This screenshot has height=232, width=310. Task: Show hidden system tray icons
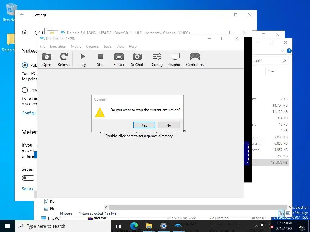click(256, 226)
